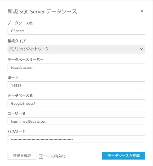This screenshot has height=166, width=153.
Task: Close the new SQL Server data source dialog
Action: (142, 11)
